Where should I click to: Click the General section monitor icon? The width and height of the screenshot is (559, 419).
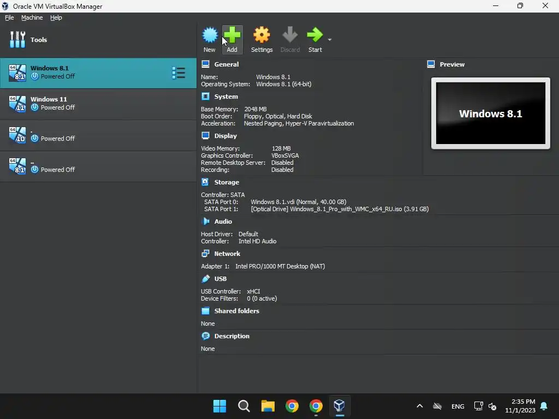click(x=205, y=64)
